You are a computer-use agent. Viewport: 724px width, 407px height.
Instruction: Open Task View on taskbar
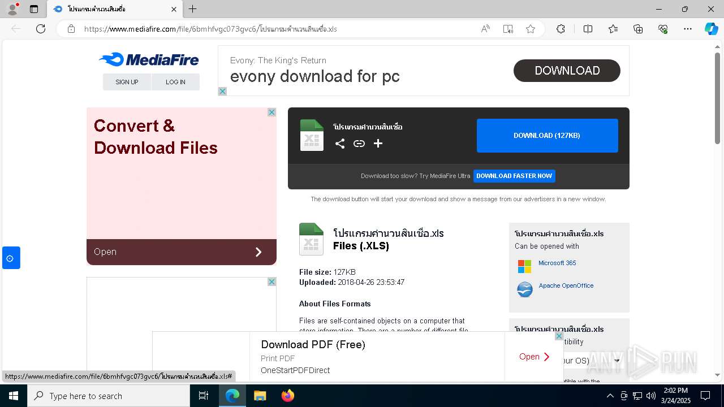pyautogui.click(x=204, y=396)
